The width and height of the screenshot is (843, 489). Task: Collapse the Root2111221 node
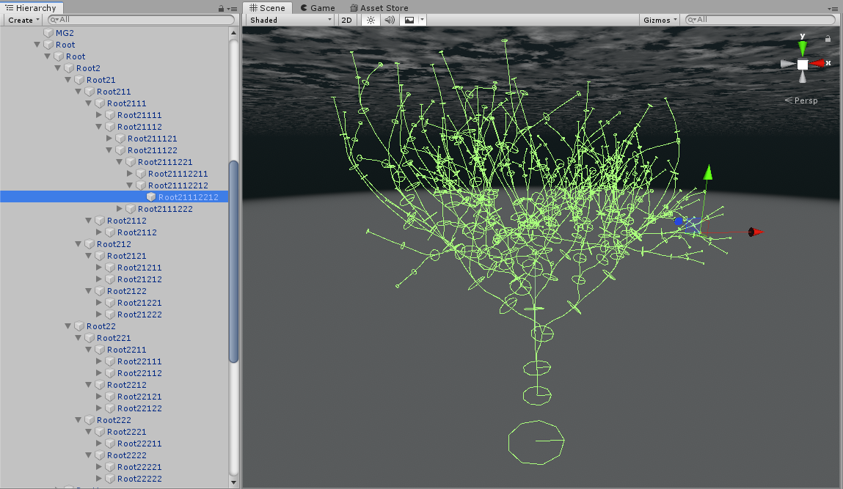[x=120, y=162]
